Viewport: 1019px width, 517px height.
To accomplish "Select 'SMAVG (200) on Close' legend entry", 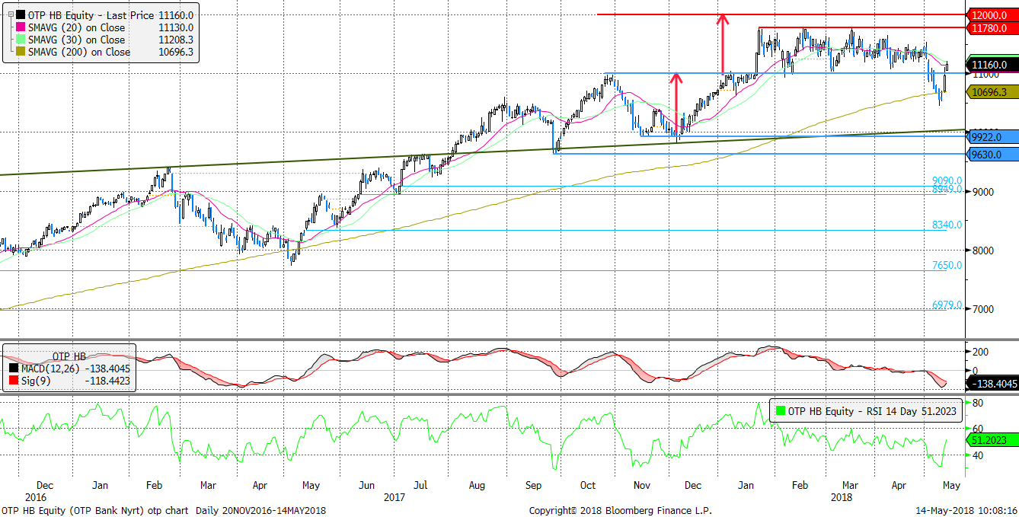I will tap(78, 53).
